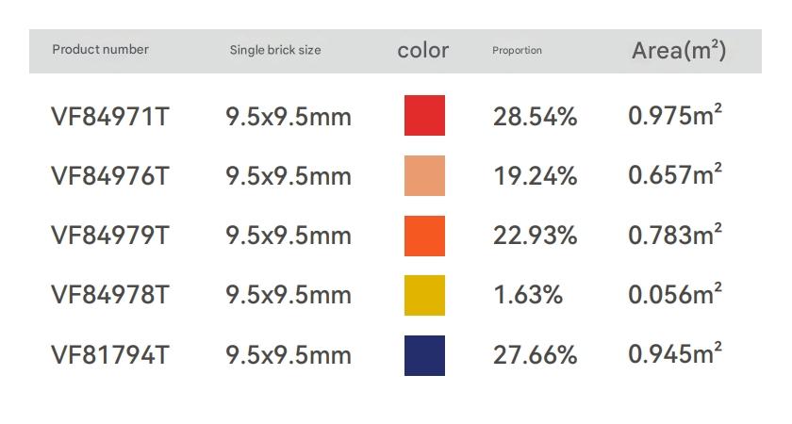The image size is (792, 424).
Task: Click the Area(m²) column header
Action: click(678, 50)
